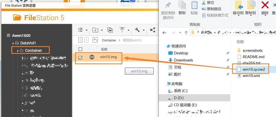Click the create new folder icon

[x=95, y=30]
